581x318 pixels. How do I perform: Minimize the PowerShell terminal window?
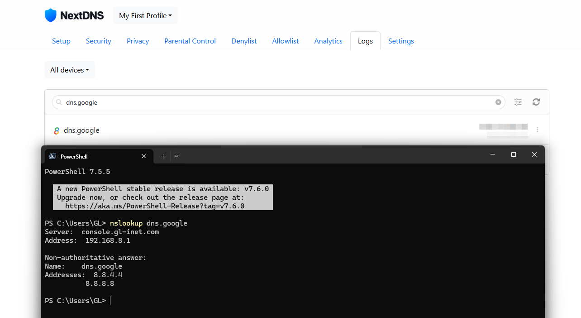(x=493, y=155)
